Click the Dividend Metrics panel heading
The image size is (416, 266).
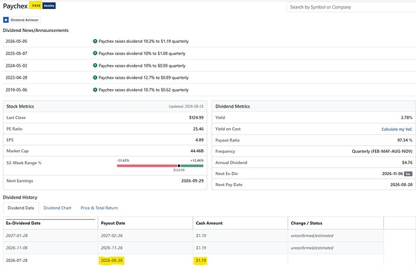[232, 107]
